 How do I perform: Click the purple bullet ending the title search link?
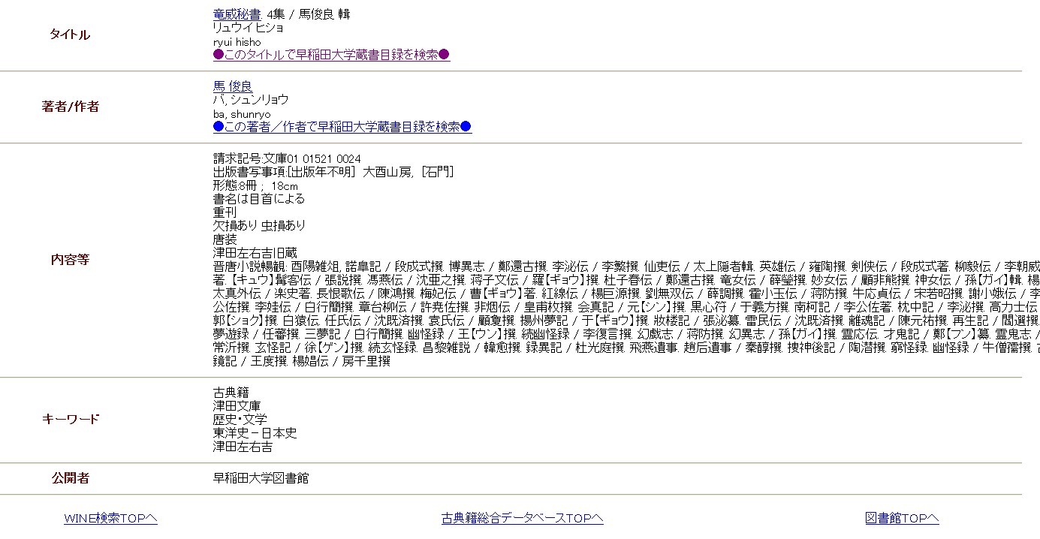click(444, 55)
